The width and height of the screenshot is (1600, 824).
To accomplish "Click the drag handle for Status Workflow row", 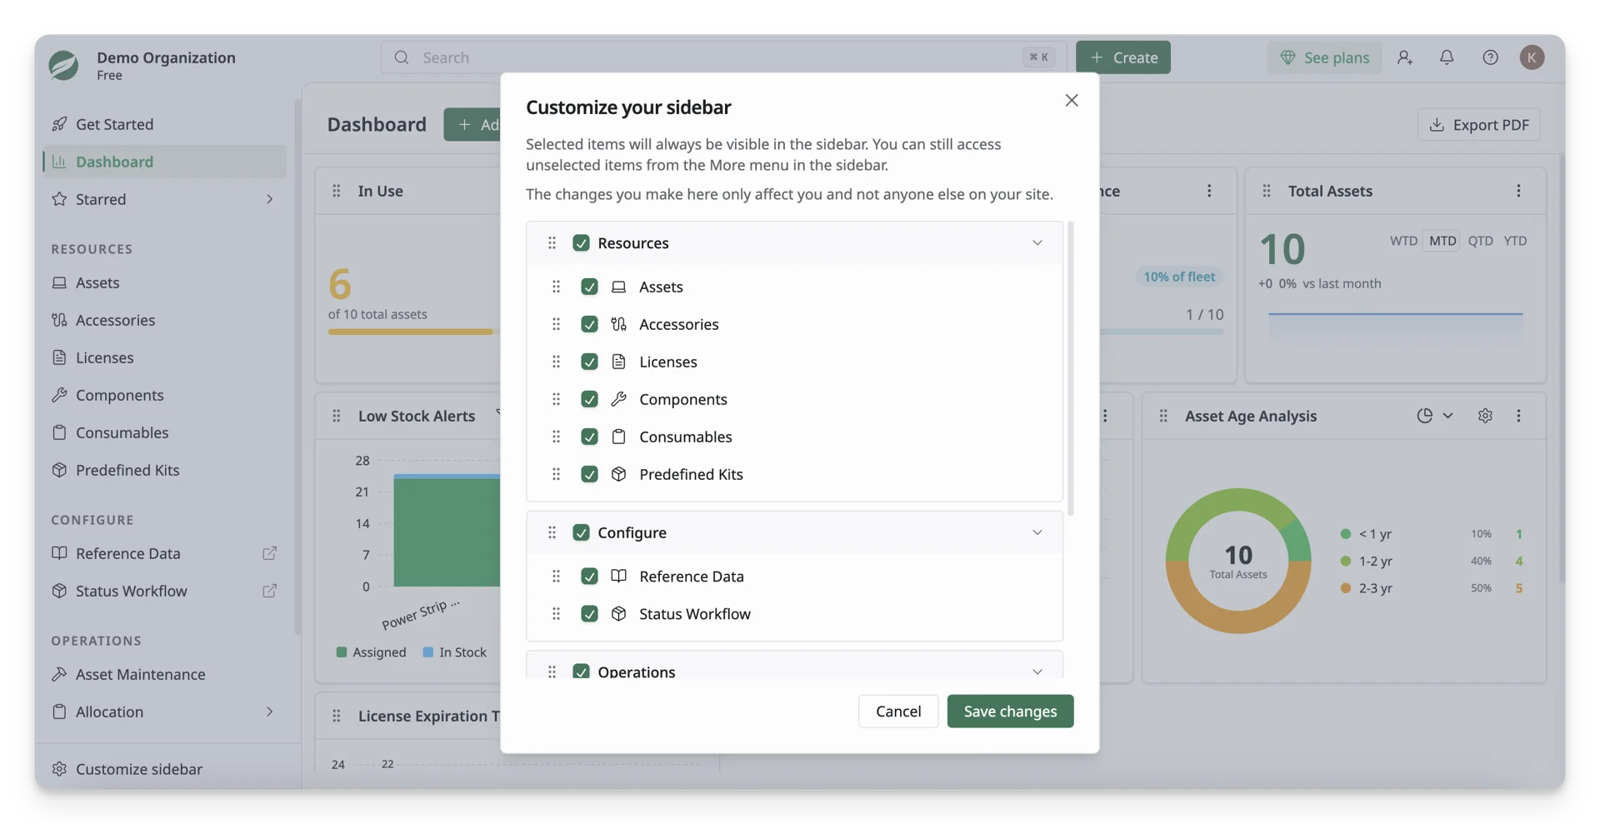I will pos(556,614).
